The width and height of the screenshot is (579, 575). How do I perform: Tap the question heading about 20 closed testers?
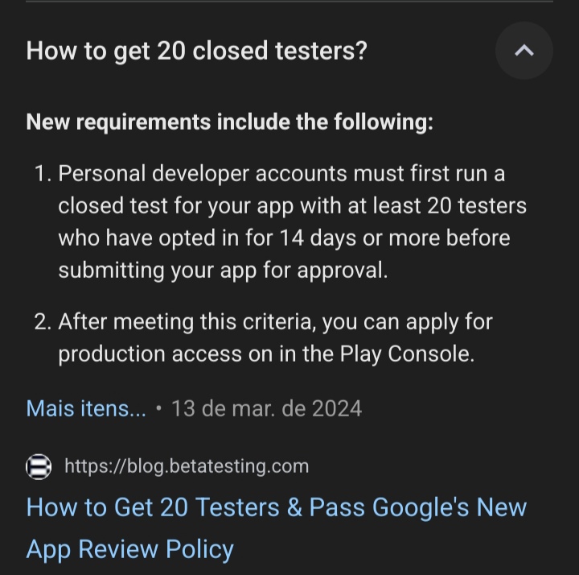197,51
